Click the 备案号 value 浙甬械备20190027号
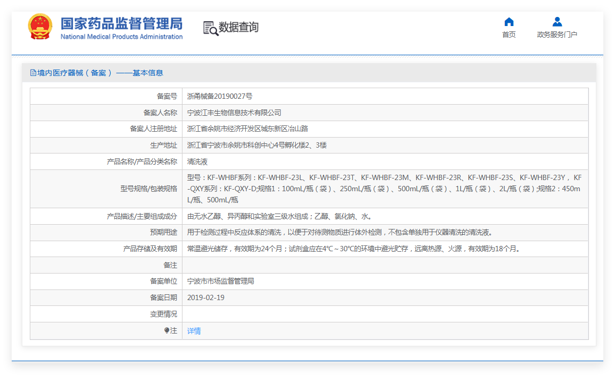The height and width of the screenshot is (375, 615). (x=220, y=96)
